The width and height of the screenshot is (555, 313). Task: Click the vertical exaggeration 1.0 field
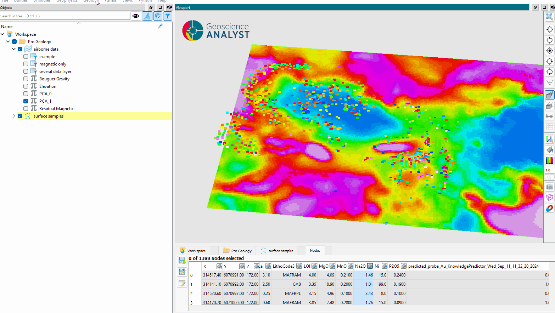point(549,170)
